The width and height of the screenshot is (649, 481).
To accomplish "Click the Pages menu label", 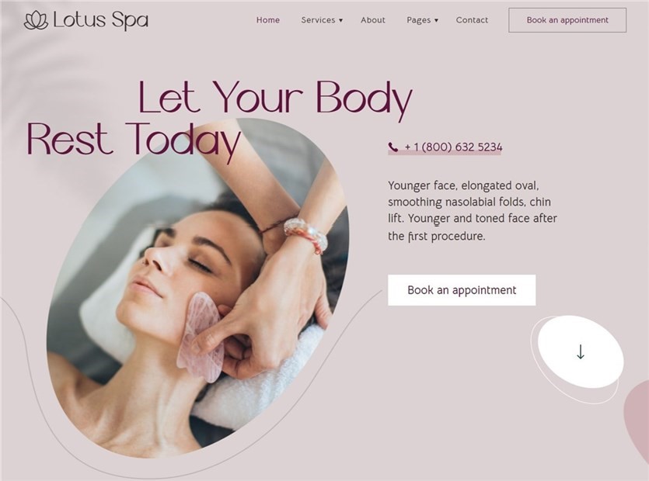I will tap(418, 20).
